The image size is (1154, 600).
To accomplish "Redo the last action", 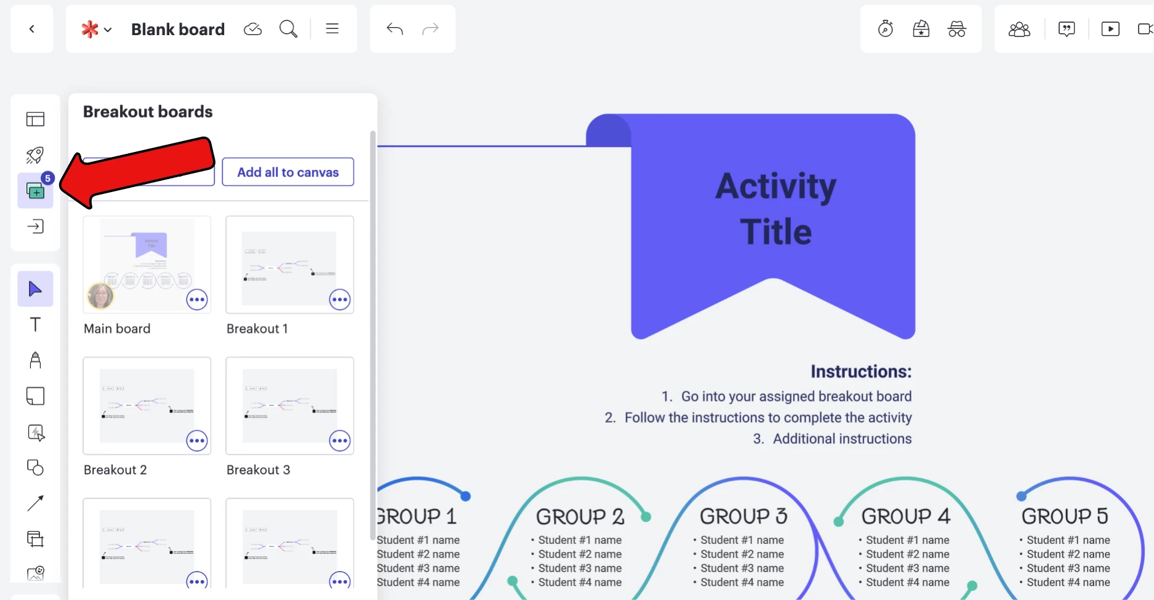I will click(430, 29).
